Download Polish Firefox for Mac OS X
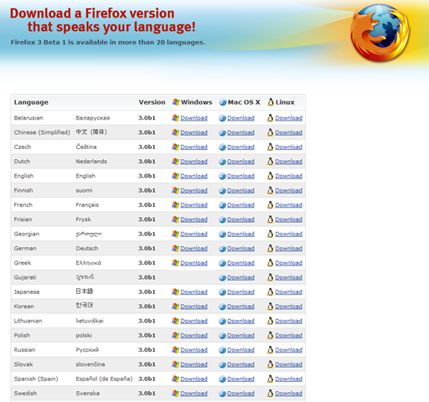Image resolution: width=429 pixels, height=402 pixels. (x=240, y=336)
